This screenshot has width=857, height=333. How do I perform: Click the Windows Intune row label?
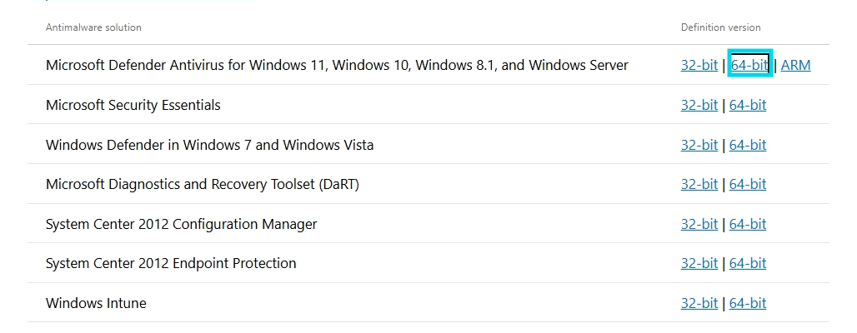(x=96, y=303)
